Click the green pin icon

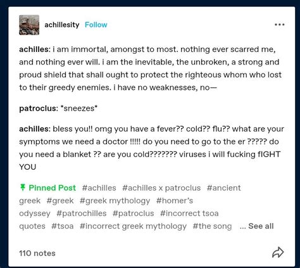click(23, 188)
